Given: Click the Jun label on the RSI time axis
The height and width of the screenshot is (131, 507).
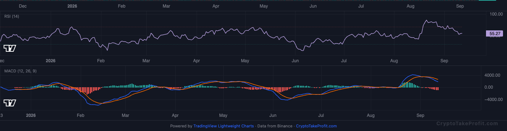Looking at the screenshot, I should click(296, 61).
